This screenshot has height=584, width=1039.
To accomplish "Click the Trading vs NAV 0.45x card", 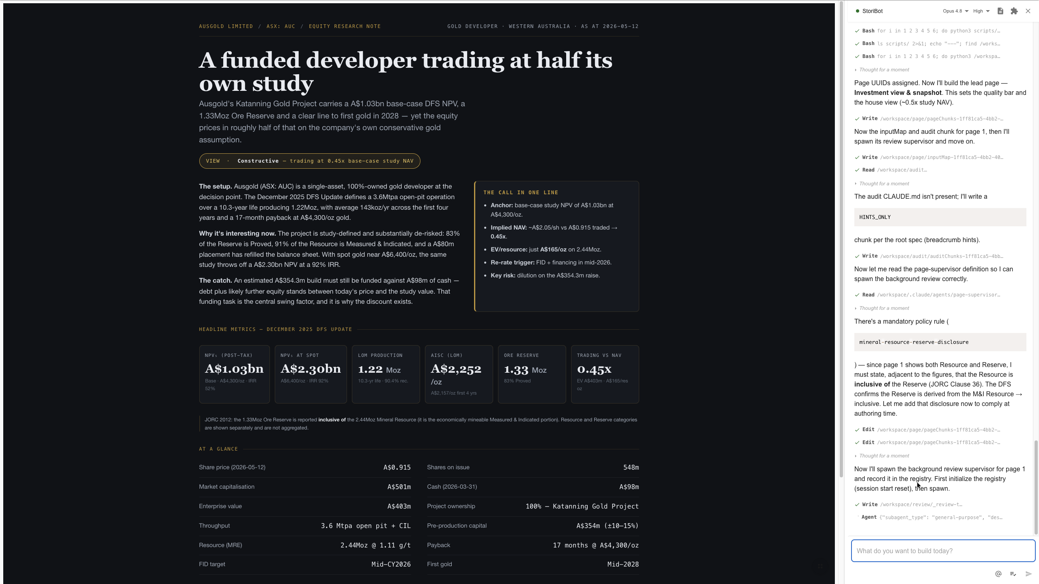I will coord(605,374).
